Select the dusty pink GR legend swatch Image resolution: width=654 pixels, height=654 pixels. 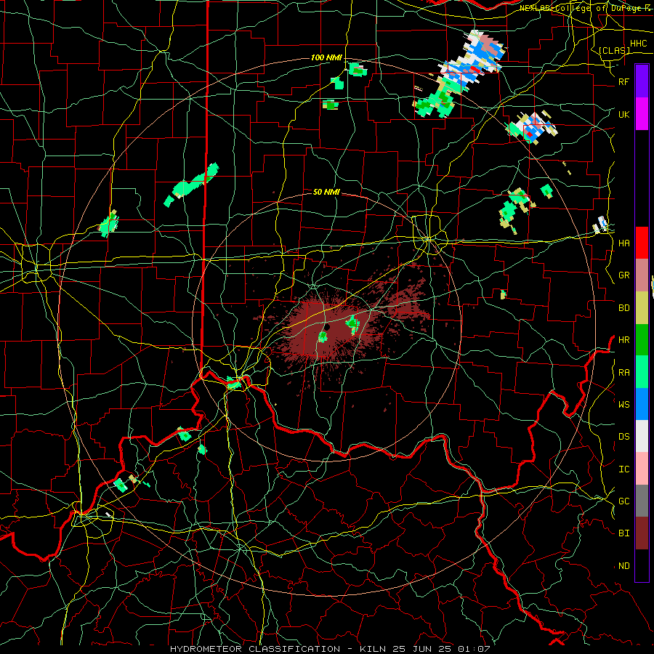pyautogui.click(x=642, y=275)
